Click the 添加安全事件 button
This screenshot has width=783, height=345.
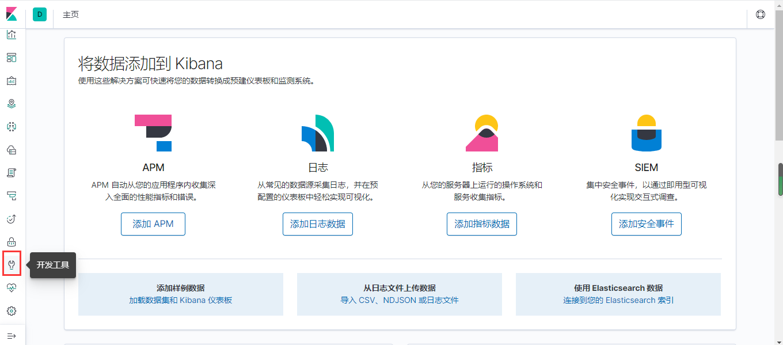click(x=647, y=224)
